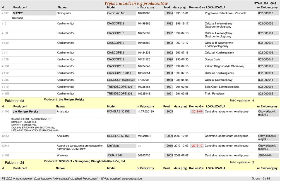Select serial number '8702790'

coord(143,80)
